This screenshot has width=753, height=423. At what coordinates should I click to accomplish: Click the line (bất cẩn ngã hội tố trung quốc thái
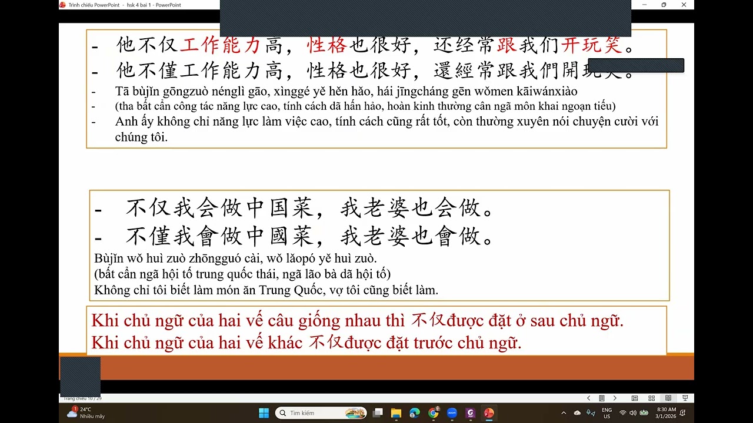(242, 274)
